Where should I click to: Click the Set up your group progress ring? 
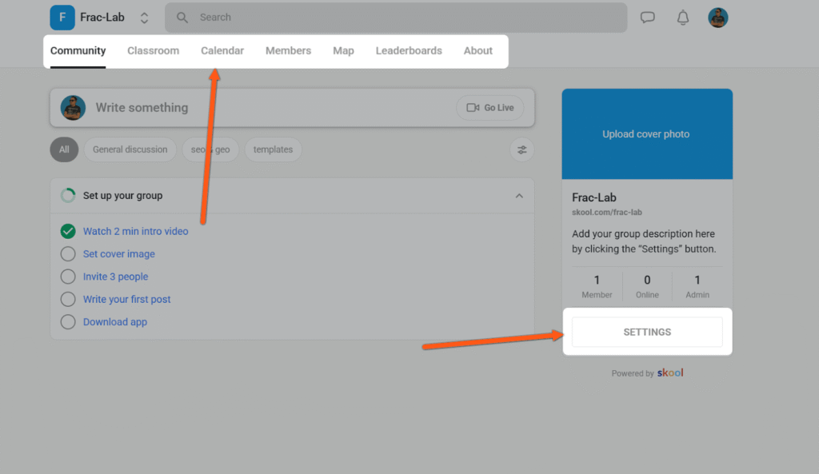tap(68, 196)
